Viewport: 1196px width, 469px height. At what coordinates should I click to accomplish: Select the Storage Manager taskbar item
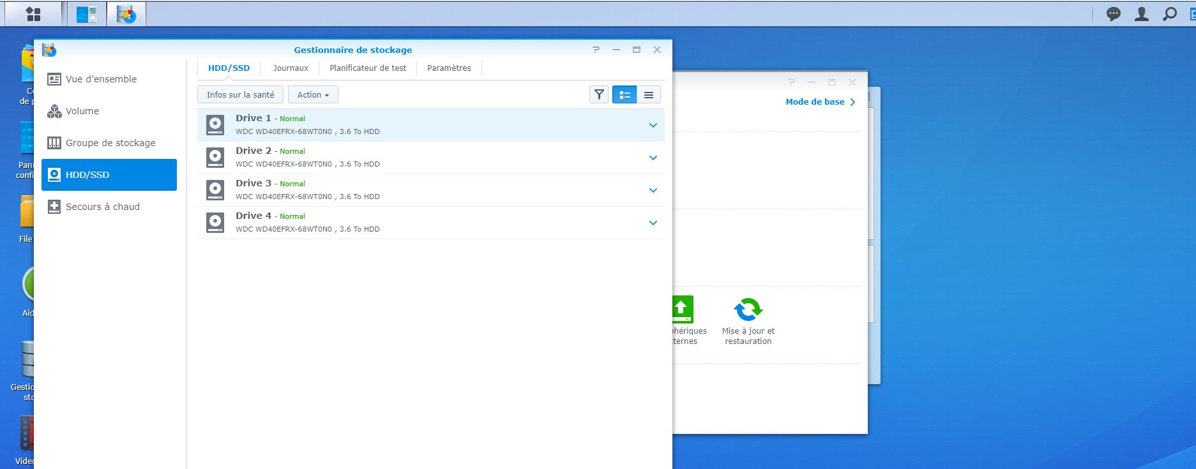[126, 14]
